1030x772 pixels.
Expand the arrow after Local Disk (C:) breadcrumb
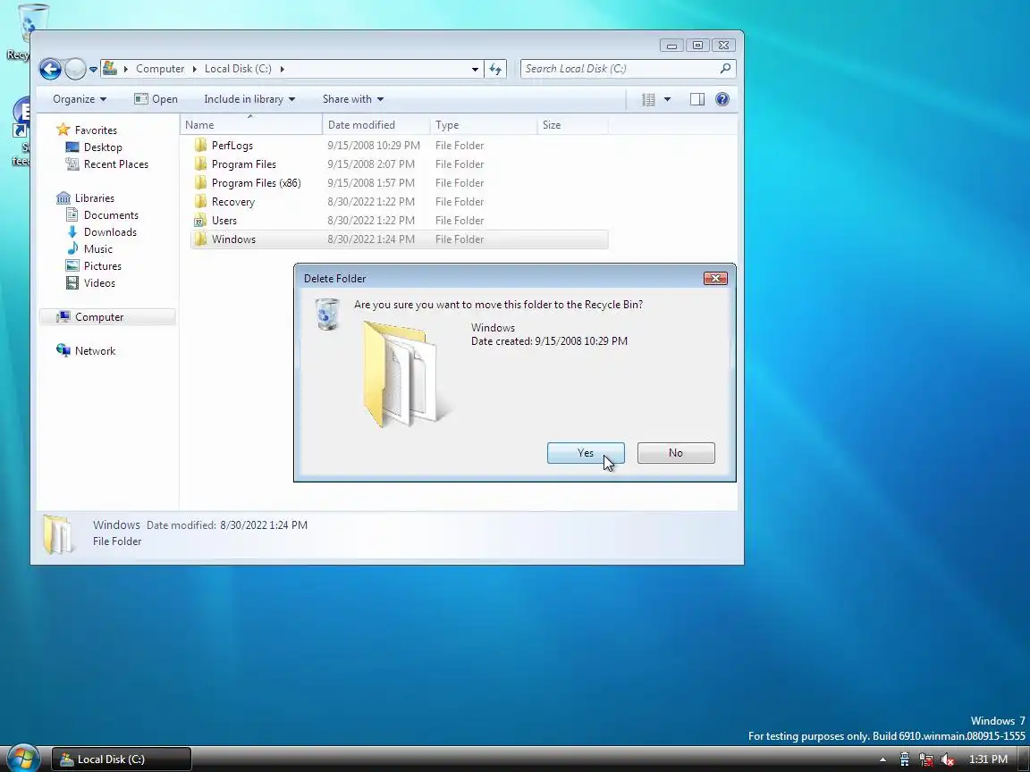click(x=282, y=68)
